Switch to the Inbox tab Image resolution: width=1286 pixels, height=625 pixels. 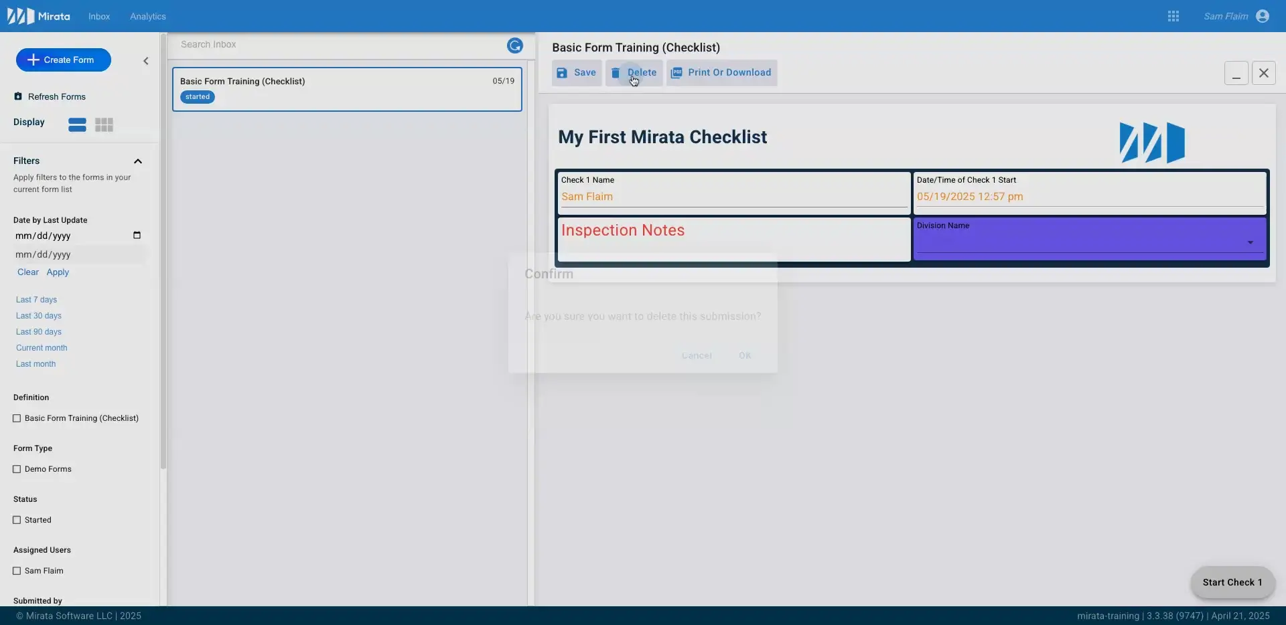click(99, 16)
